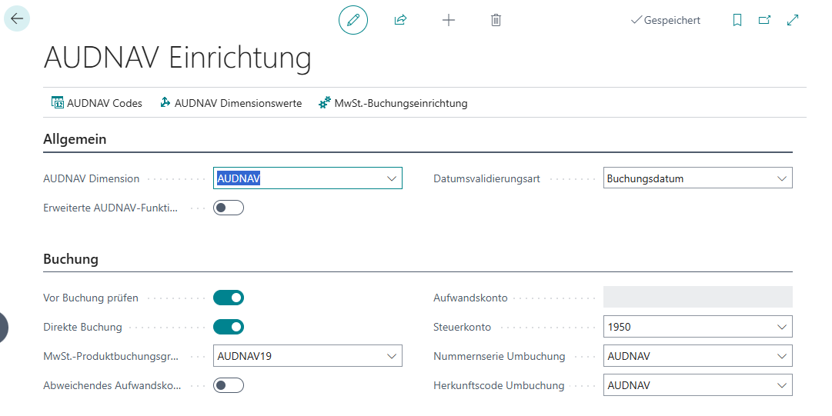Open AUDNAV Dimensionswerte action
832x416 pixels.
point(231,103)
